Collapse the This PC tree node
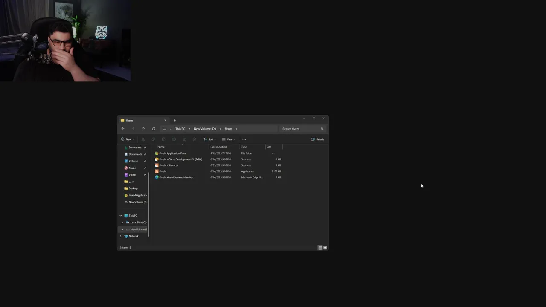This screenshot has width=546, height=307. pos(121,216)
